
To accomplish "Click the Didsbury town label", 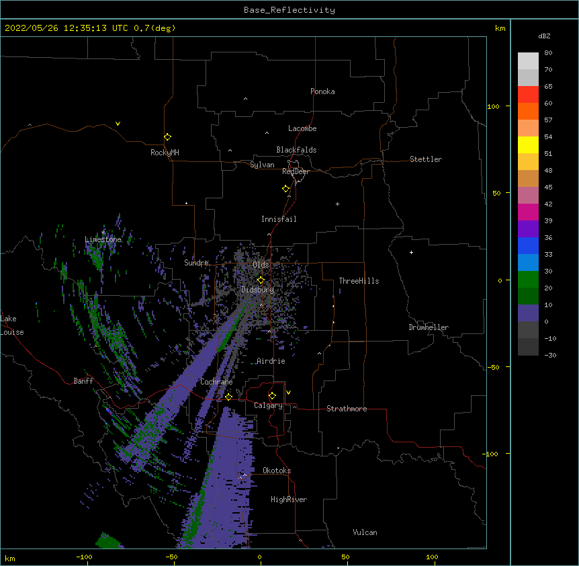I will [258, 290].
